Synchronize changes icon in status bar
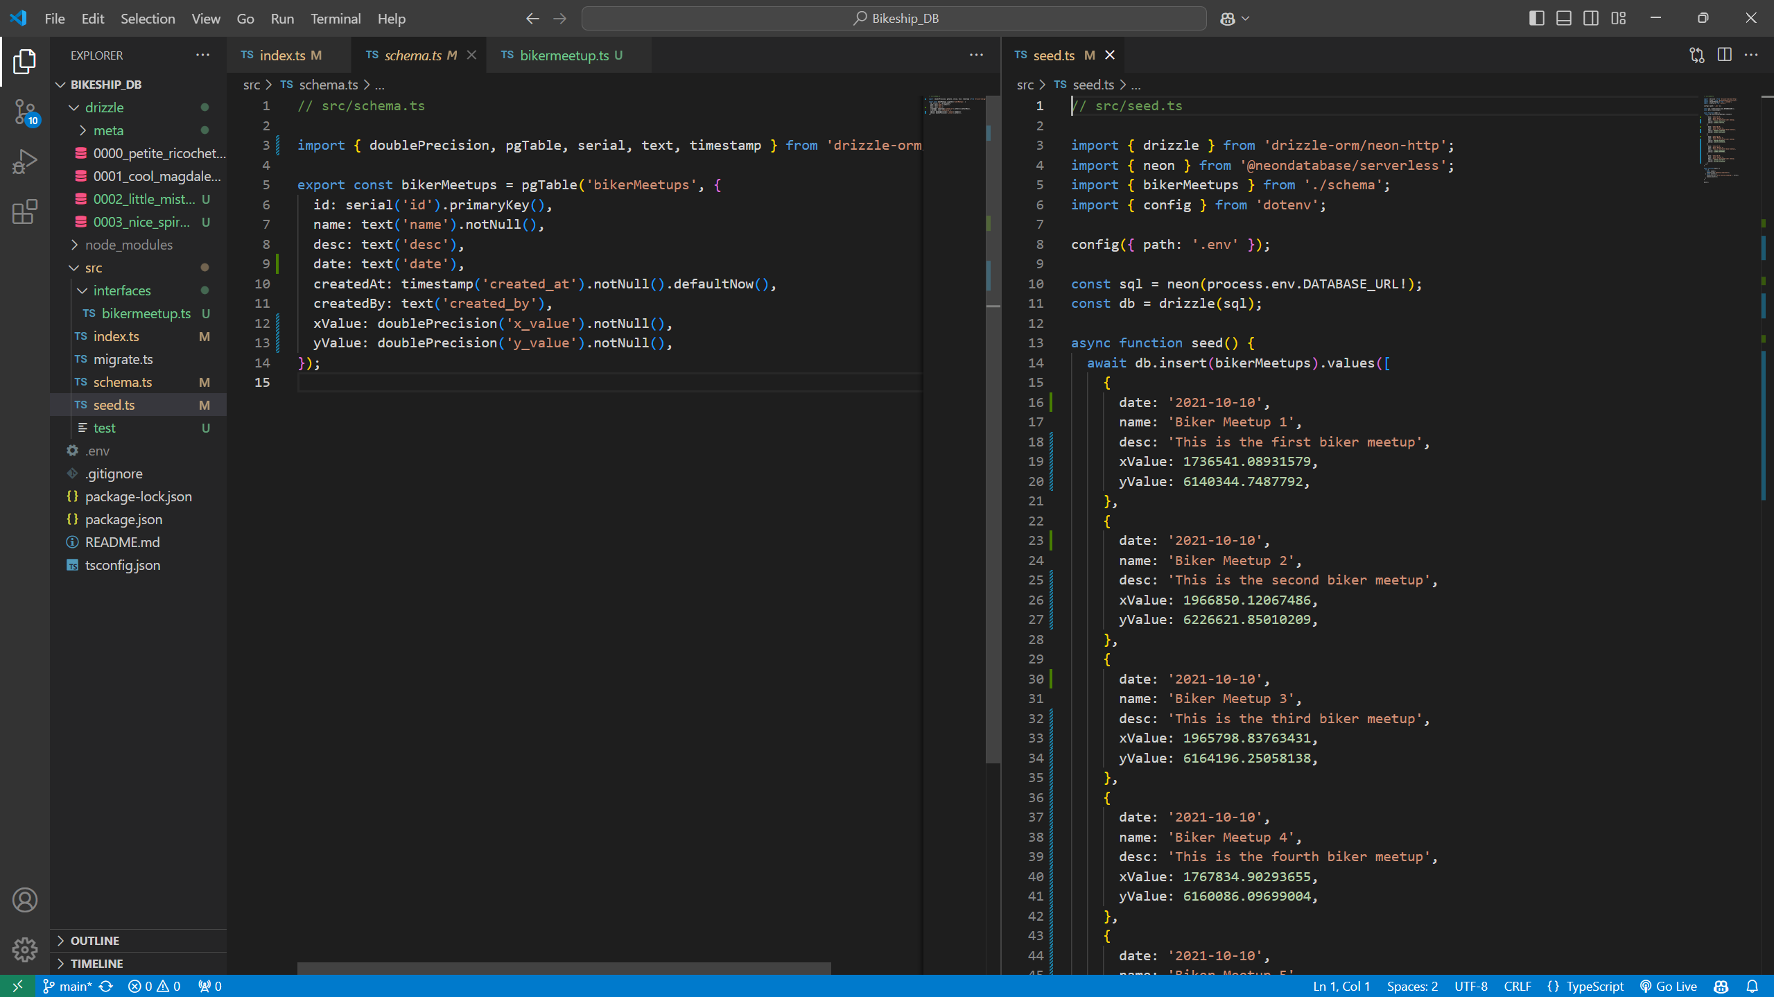1774x997 pixels. 106,986
